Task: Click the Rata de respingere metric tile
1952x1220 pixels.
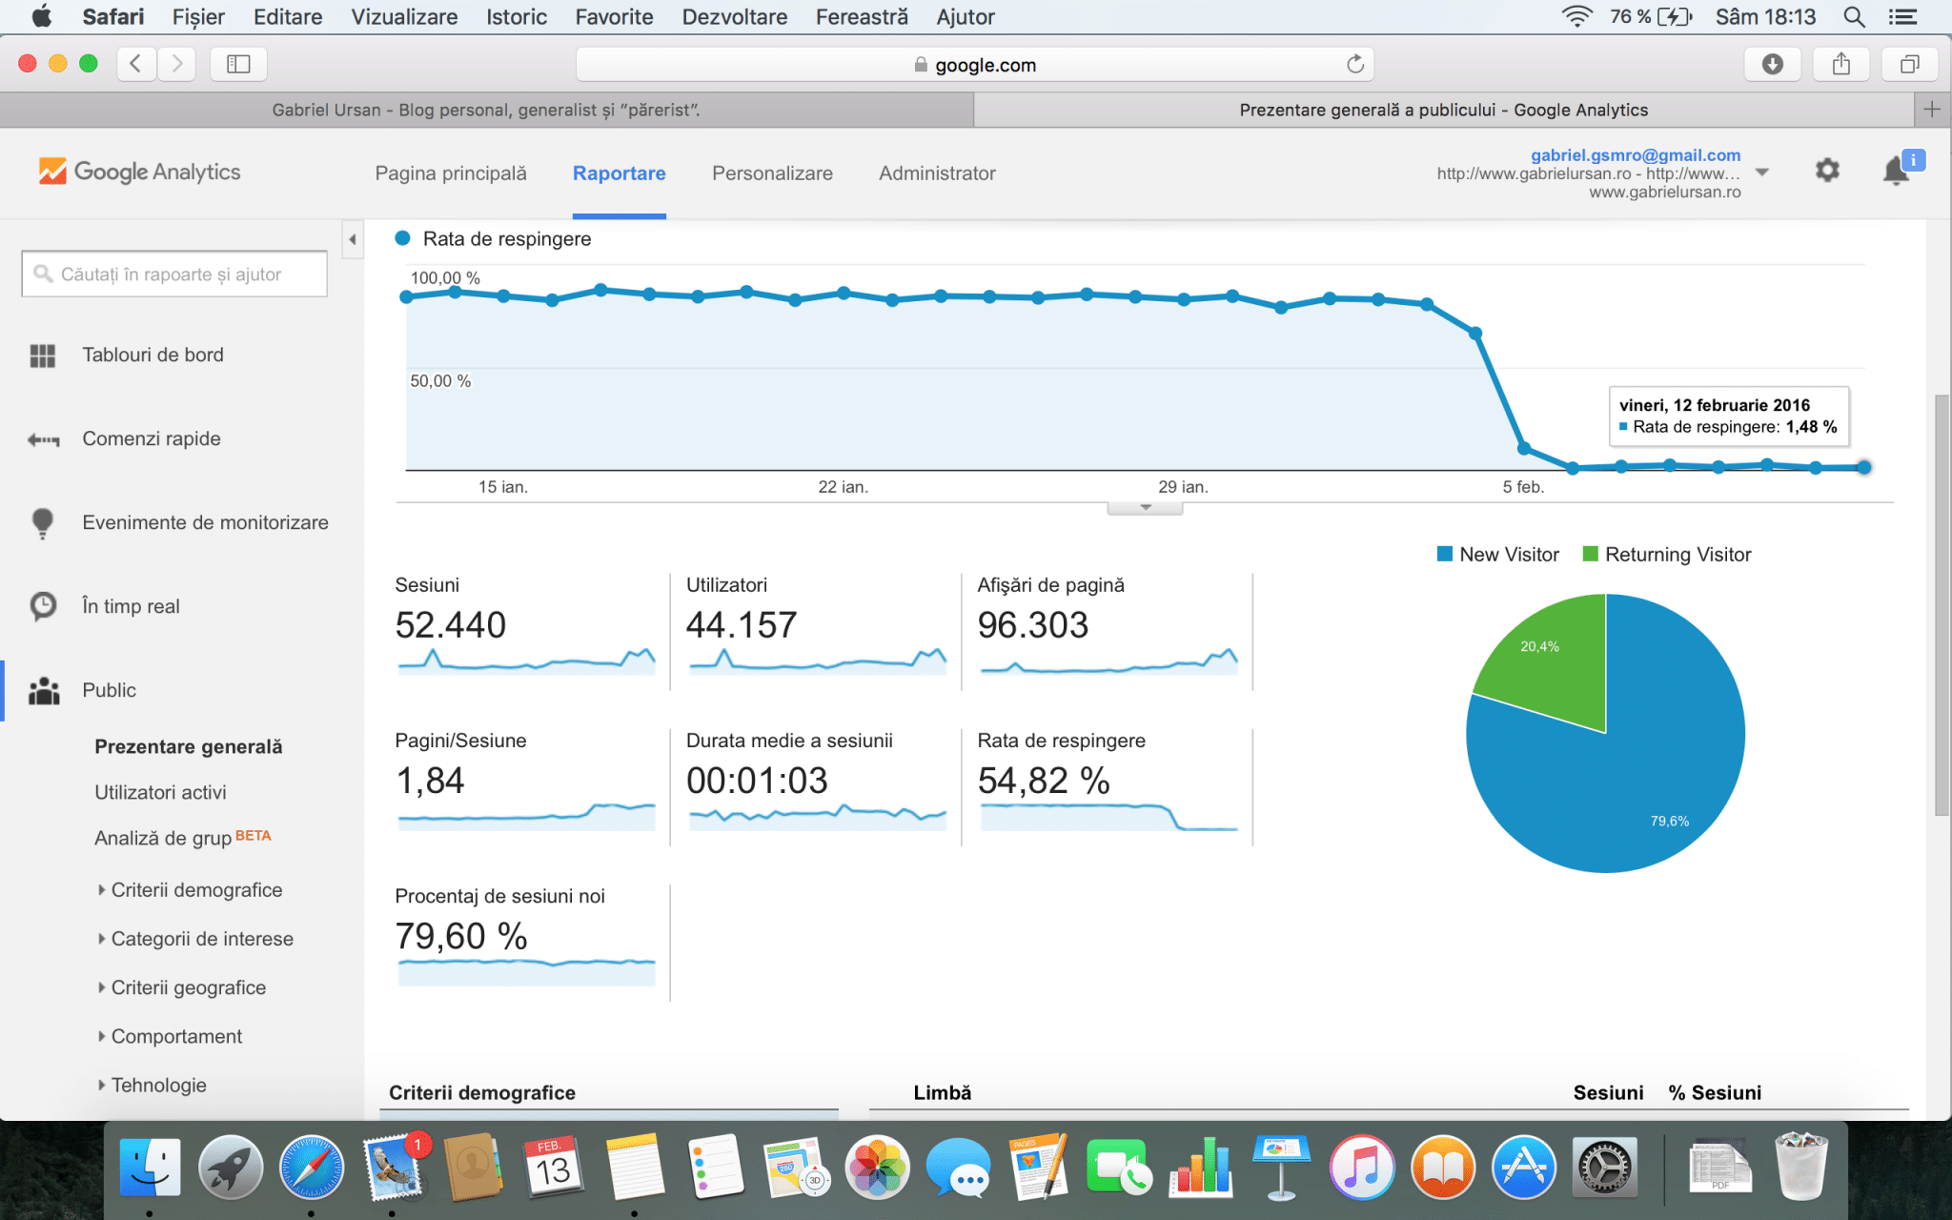Action: [1107, 785]
